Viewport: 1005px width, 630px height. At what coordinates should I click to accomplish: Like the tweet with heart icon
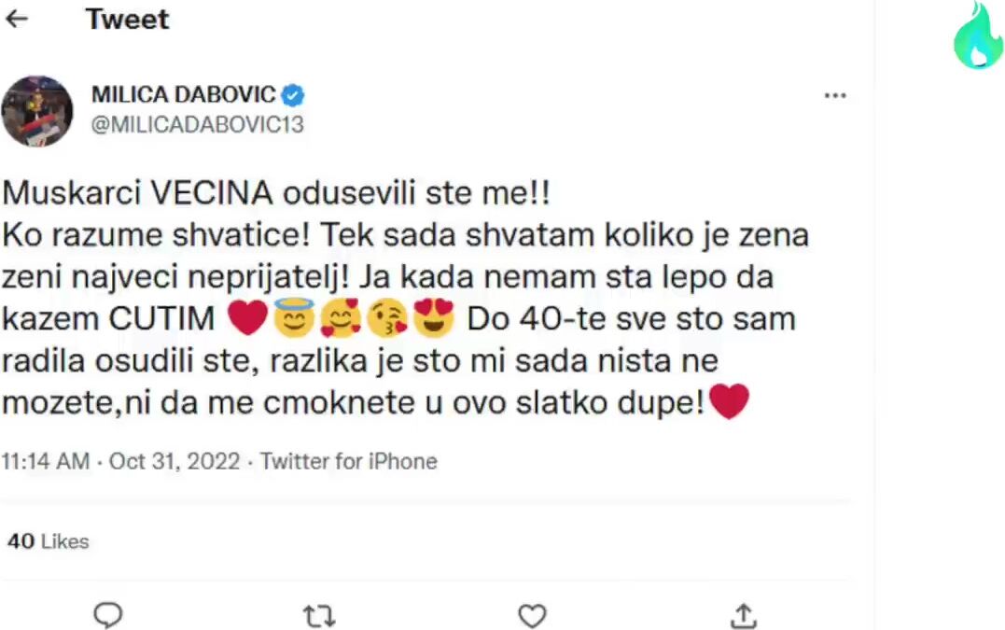[532, 615]
